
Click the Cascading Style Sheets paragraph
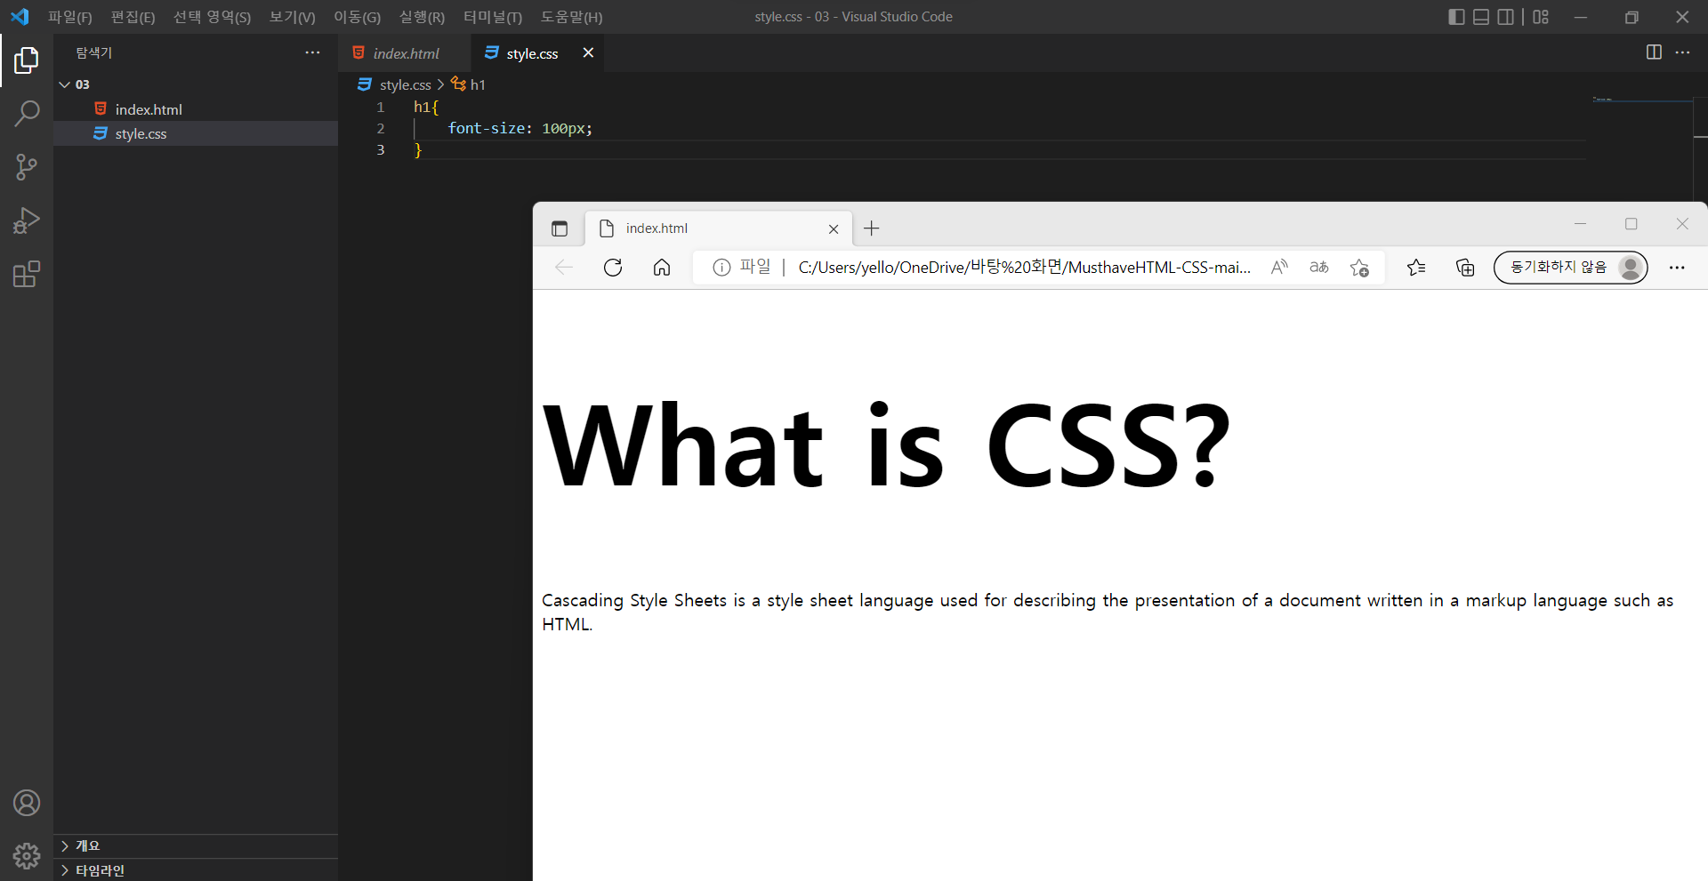pyautogui.click(x=1108, y=612)
